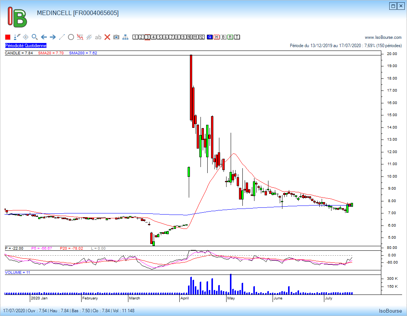Screen dimensions: 407x316
Task: Click the IsoBourse IB logo
Action: pos(17,17)
